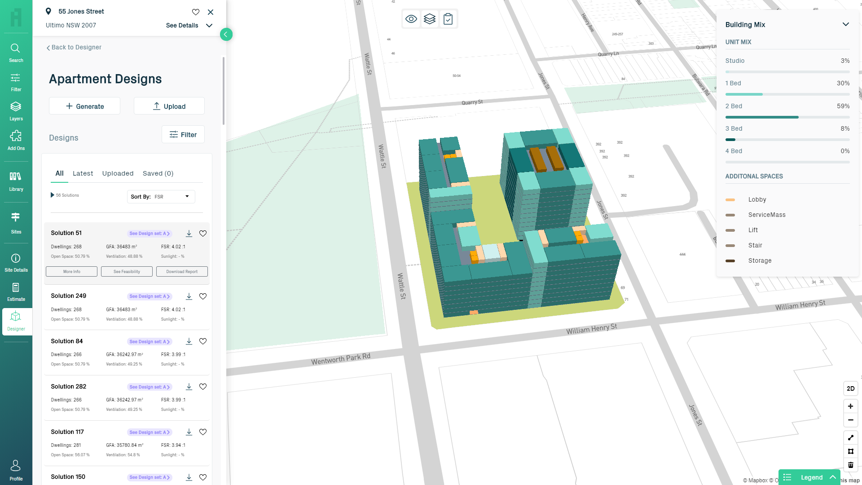Download Solution 150 design
The height and width of the screenshot is (485, 862).
(189, 477)
